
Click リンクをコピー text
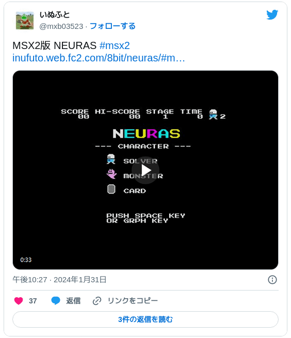pos(133,301)
